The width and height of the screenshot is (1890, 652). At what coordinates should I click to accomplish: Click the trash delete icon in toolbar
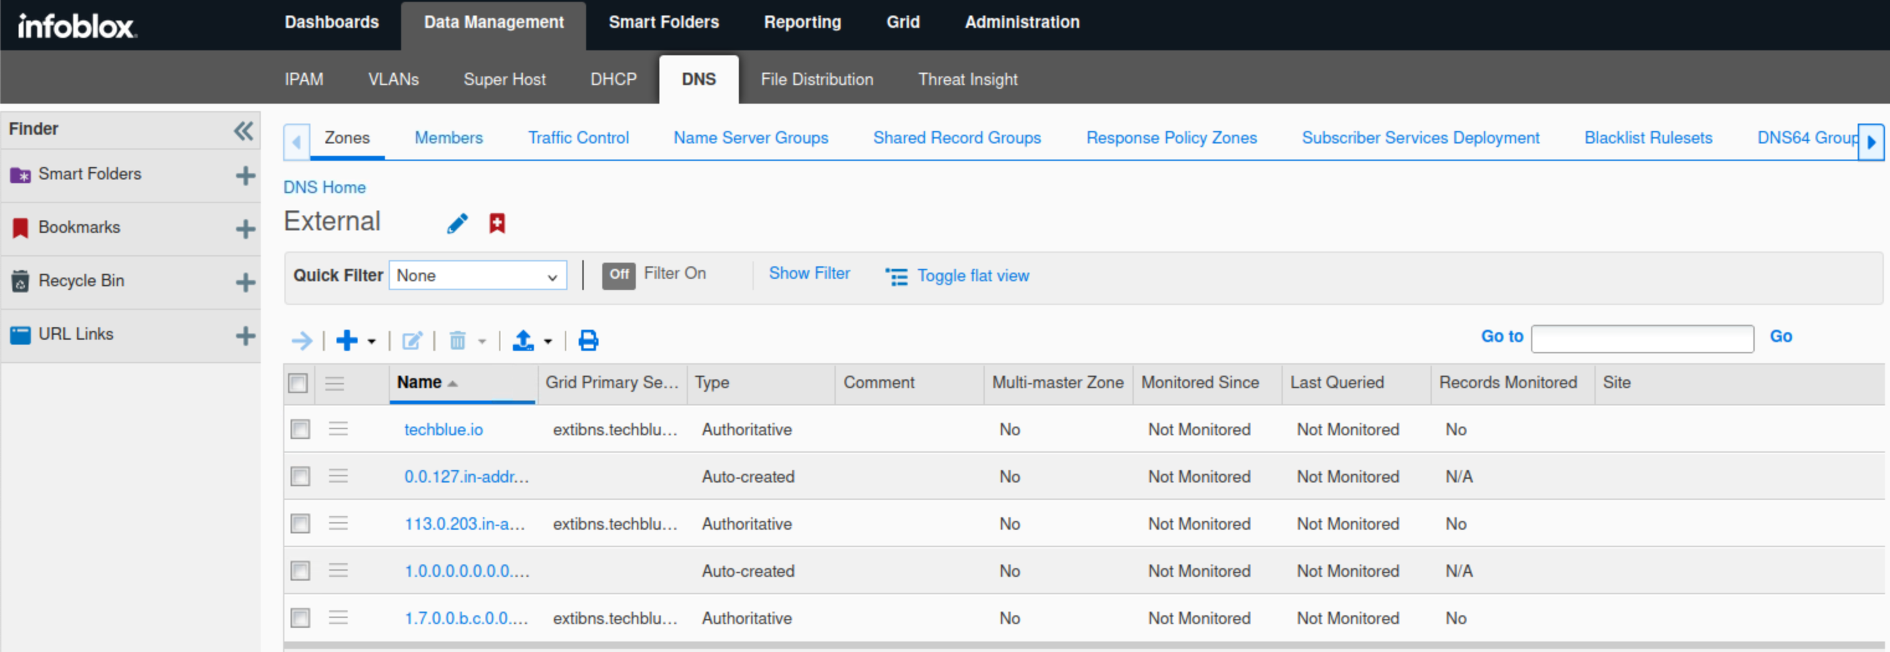tap(457, 340)
